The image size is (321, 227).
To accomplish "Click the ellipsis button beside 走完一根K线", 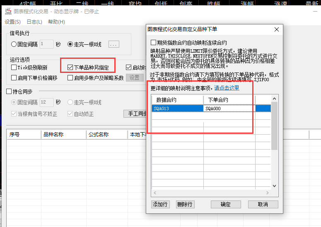I will tap(114, 44).
